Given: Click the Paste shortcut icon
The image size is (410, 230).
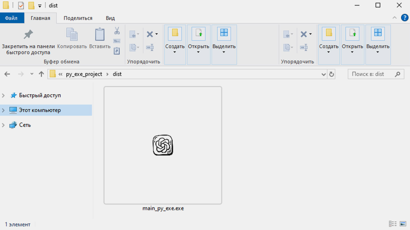Looking at the screenshot, I should click(117, 51).
